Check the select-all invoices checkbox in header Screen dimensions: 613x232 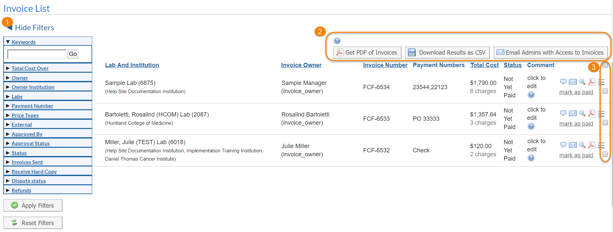coord(605,65)
